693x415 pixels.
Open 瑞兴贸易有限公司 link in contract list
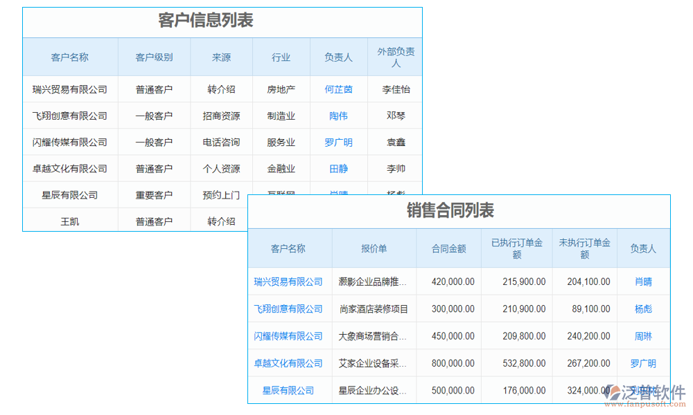coord(288,282)
